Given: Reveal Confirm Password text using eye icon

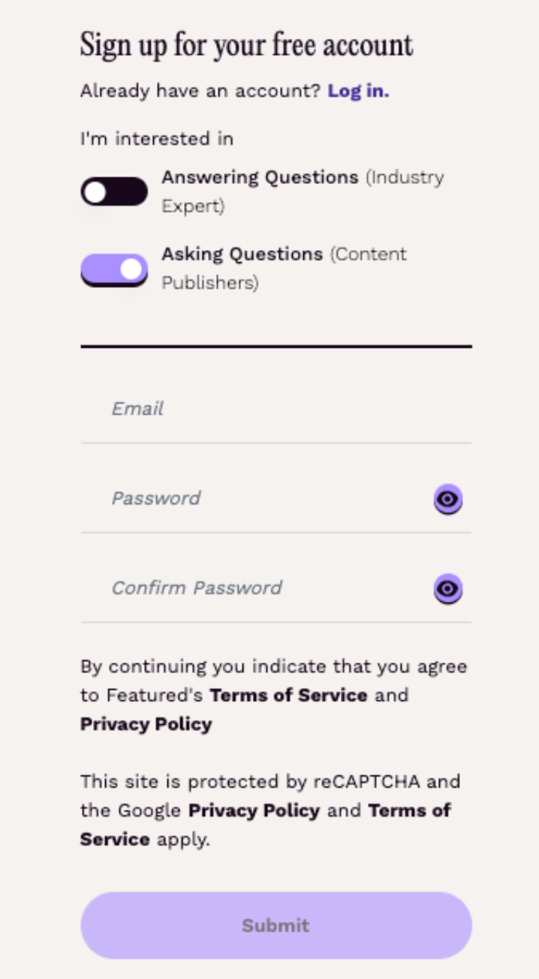Looking at the screenshot, I should (448, 589).
